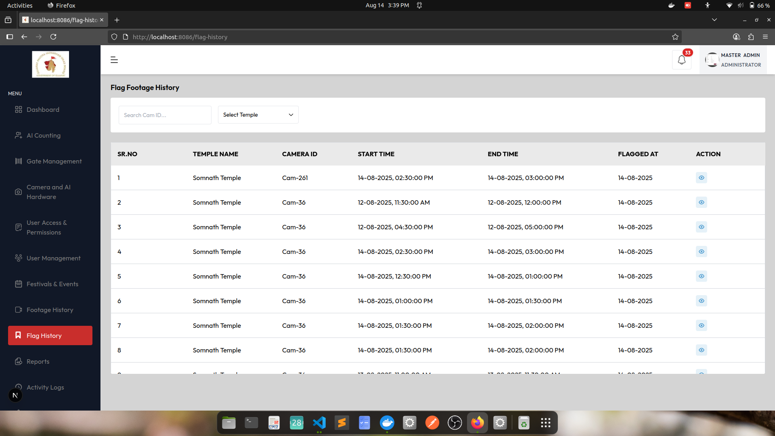The width and height of the screenshot is (775, 436).
Task: Open the Select Temple dropdown
Action: pyautogui.click(x=258, y=115)
